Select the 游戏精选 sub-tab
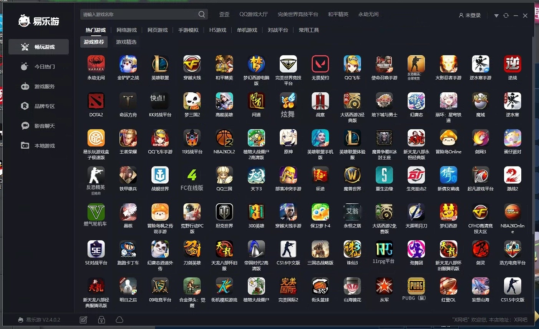This screenshot has height=329, width=539. click(x=126, y=42)
